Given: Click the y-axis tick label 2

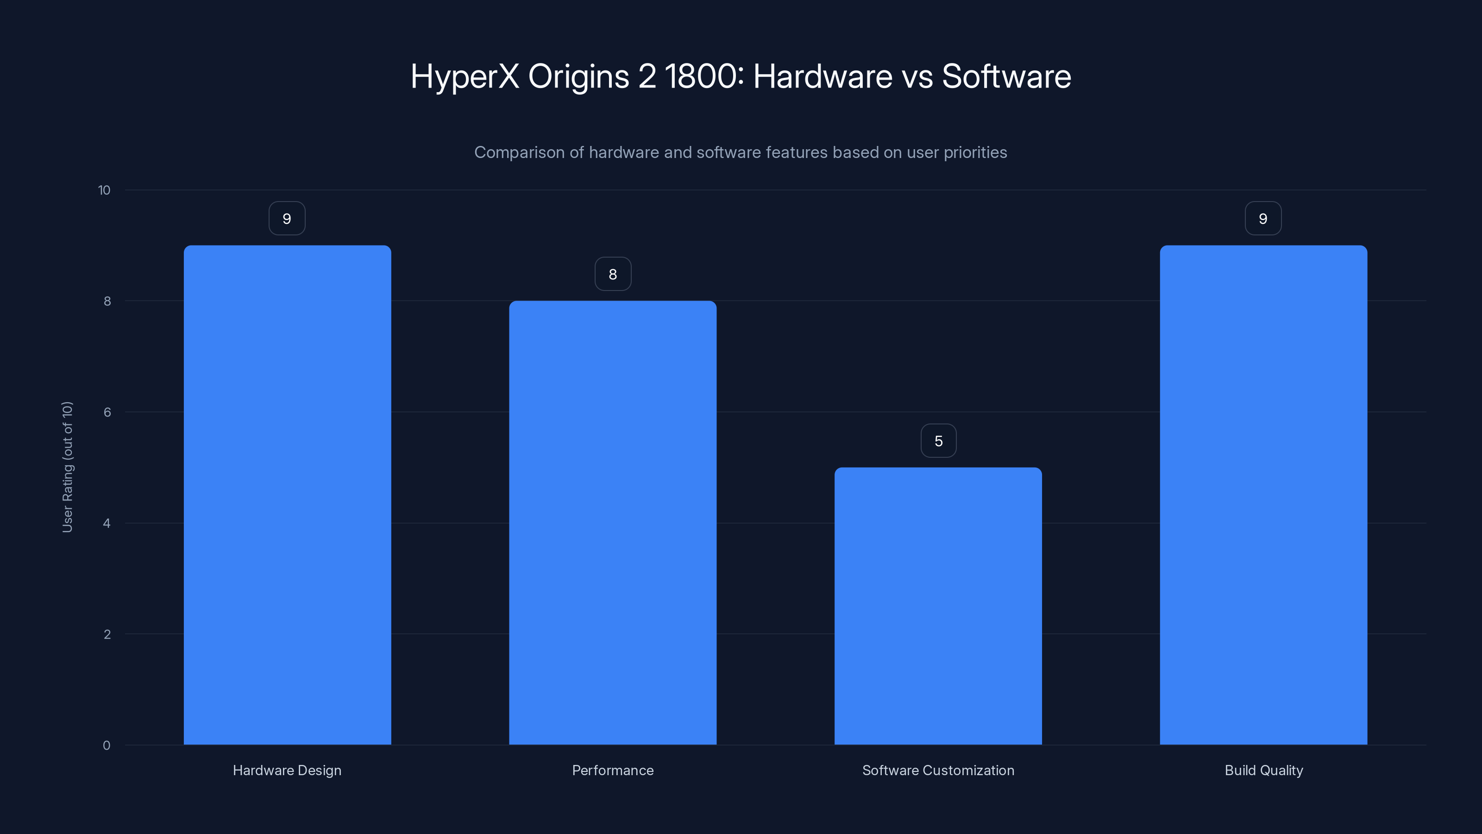Looking at the screenshot, I should (x=107, y=634).
